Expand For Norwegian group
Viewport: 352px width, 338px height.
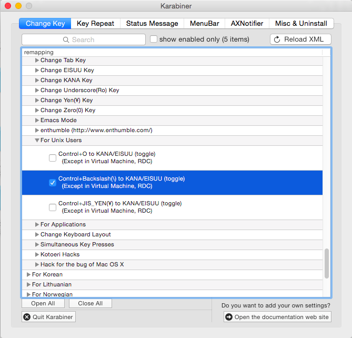pos(28,294)
